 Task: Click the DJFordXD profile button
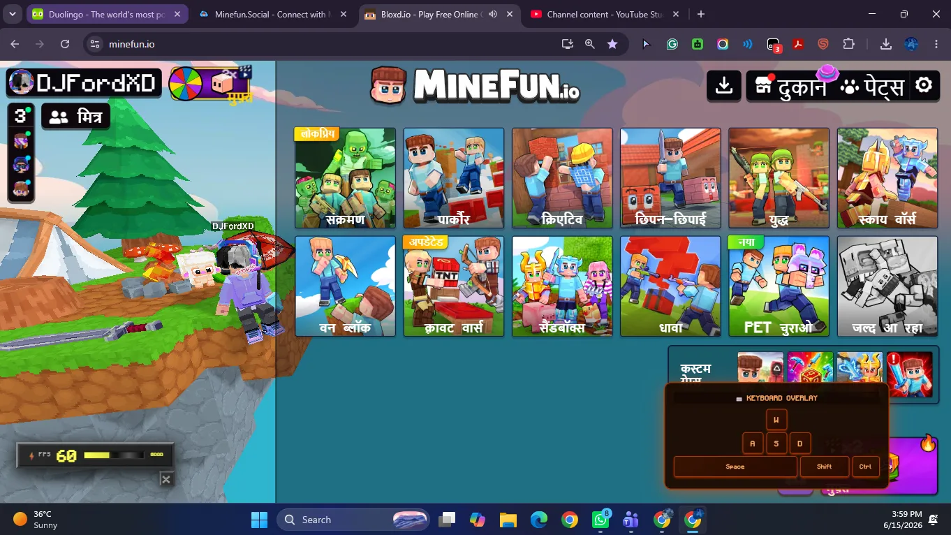(x=84, y=83)
